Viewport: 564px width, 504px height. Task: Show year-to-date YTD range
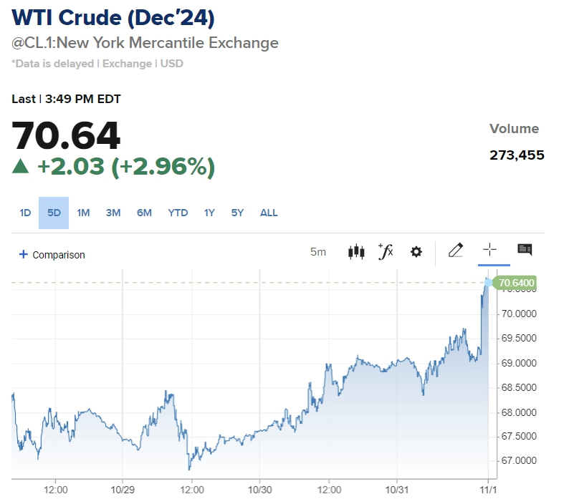(x=178, y=213)
